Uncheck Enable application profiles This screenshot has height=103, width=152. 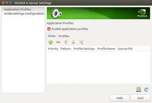coord(49,29)
